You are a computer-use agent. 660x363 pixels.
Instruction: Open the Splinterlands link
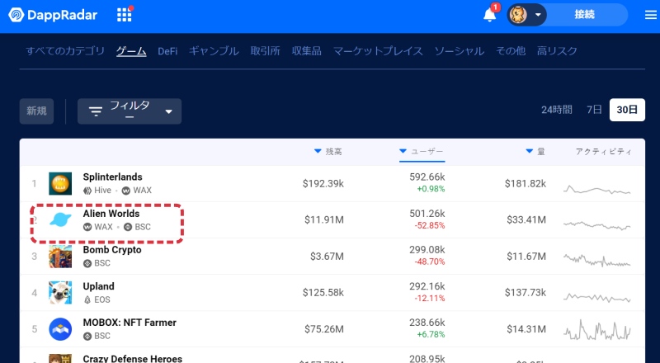(112, 177)
